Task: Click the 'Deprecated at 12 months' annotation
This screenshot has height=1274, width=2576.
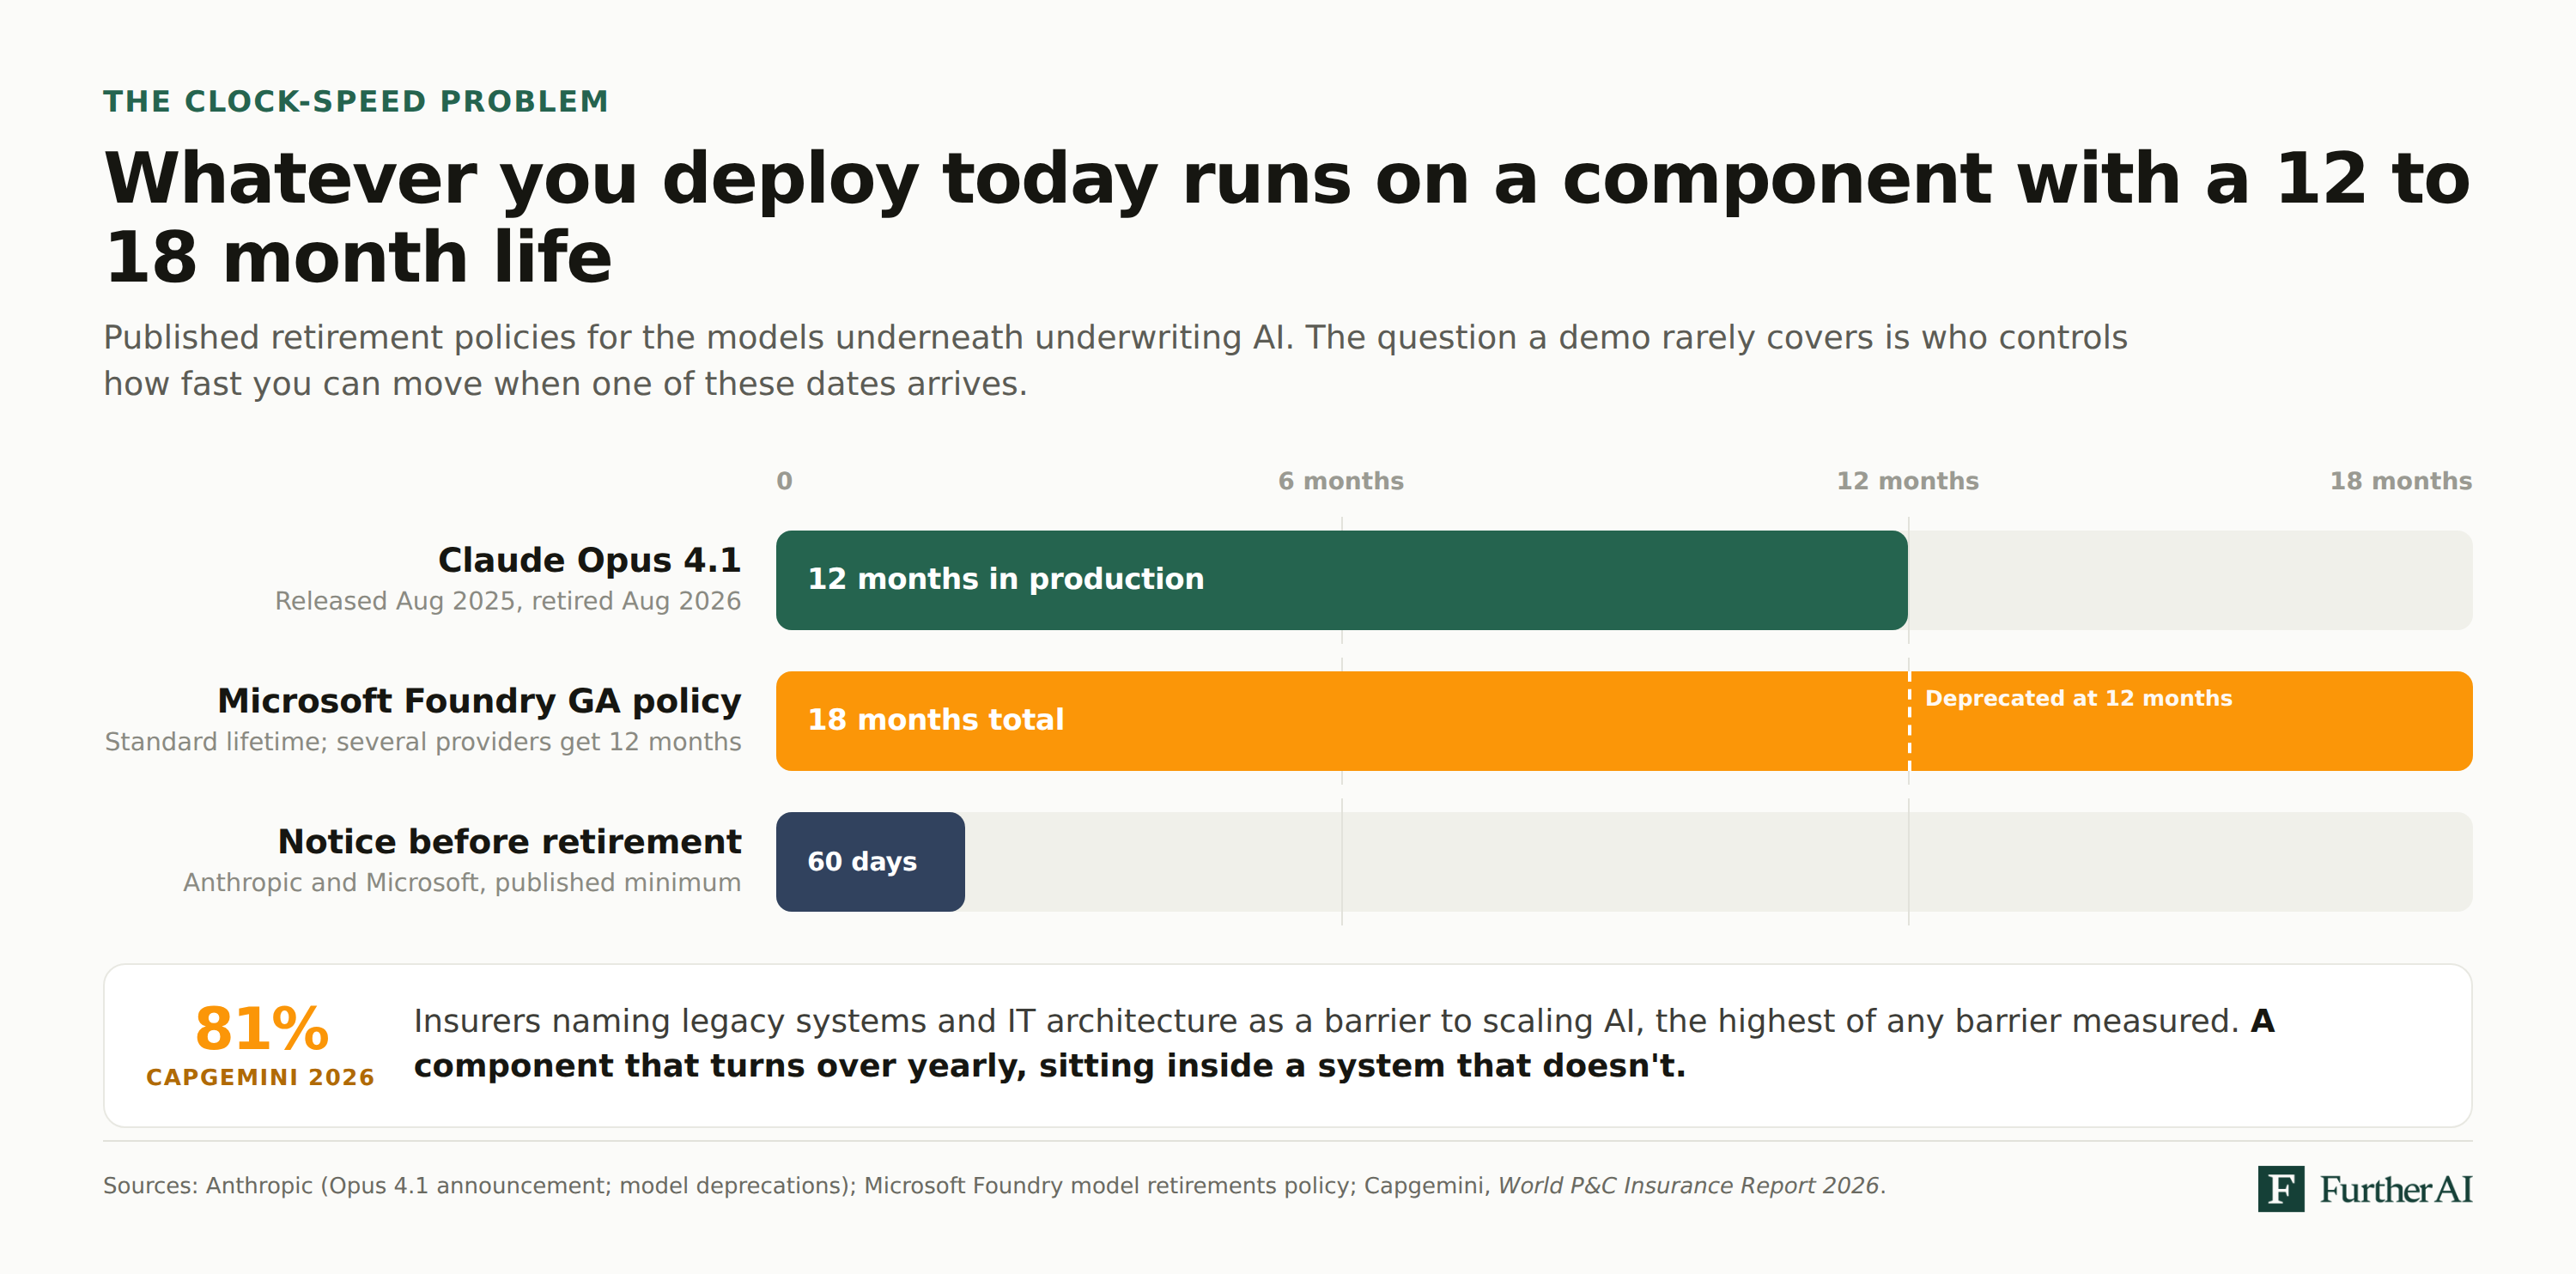Action: pyautogui.click(x=2078, y=698)
